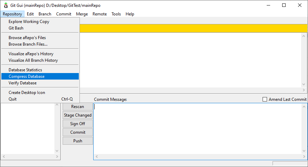Open the Edit menu
This screenshot has width=308, height=167.
click(x=30, y=14)
